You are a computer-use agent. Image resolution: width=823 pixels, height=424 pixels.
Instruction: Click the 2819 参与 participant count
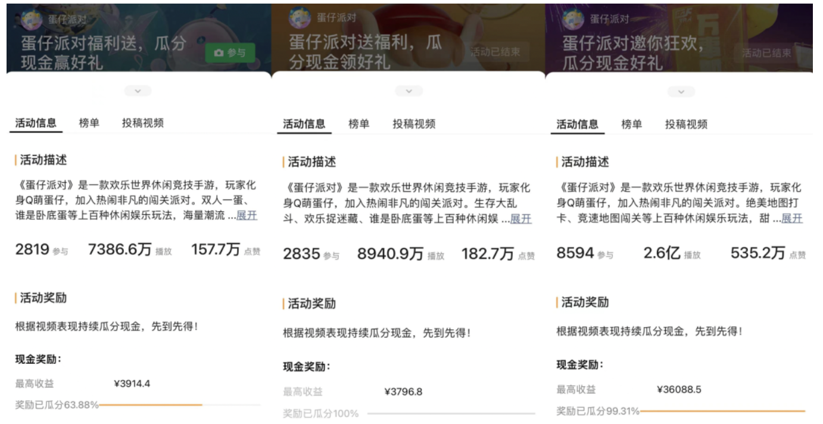click(42, 250)
